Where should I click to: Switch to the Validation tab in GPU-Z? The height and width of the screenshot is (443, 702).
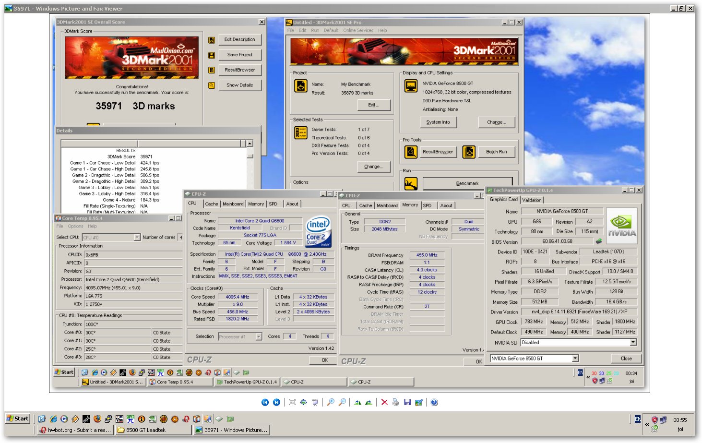532,200
